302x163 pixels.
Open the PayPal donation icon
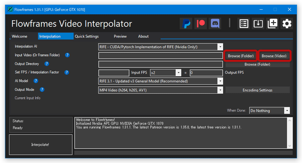[186, 23]
